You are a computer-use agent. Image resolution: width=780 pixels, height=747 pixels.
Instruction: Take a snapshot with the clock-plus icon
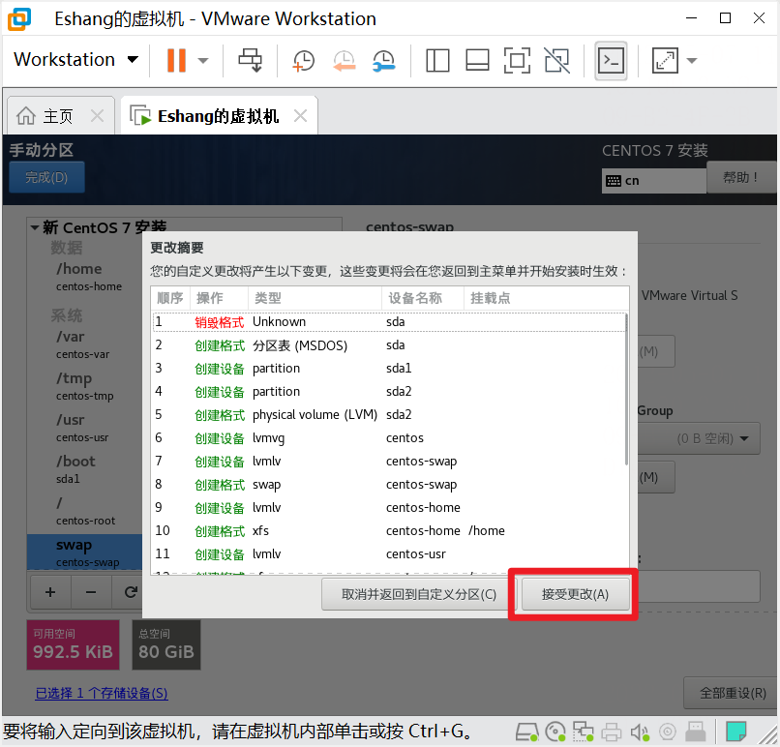[304, 61]
